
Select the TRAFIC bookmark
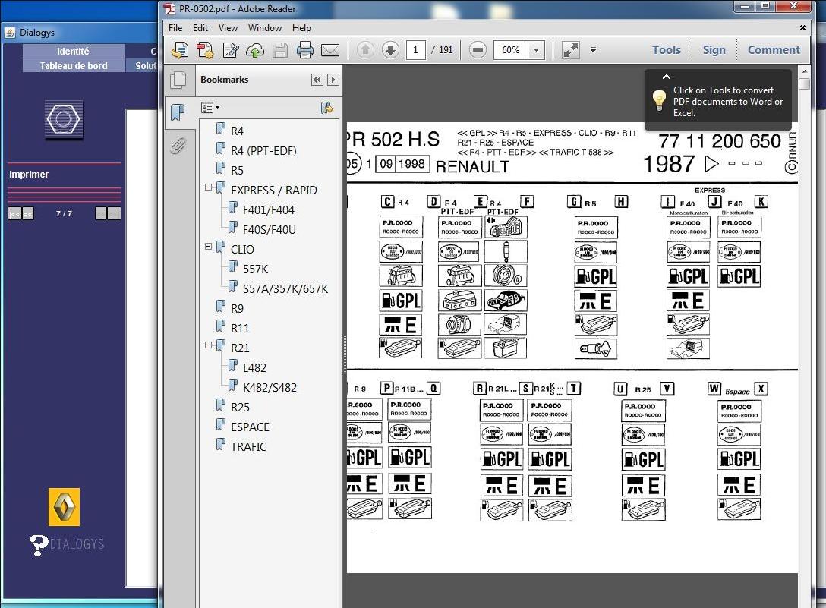248,447
